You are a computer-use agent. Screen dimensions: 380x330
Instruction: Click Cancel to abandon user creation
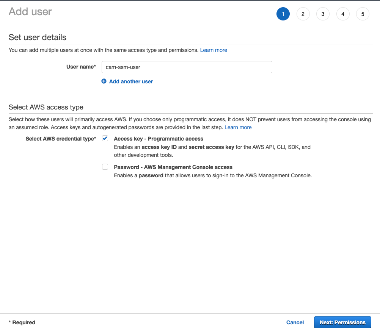(x=295, y=322)
